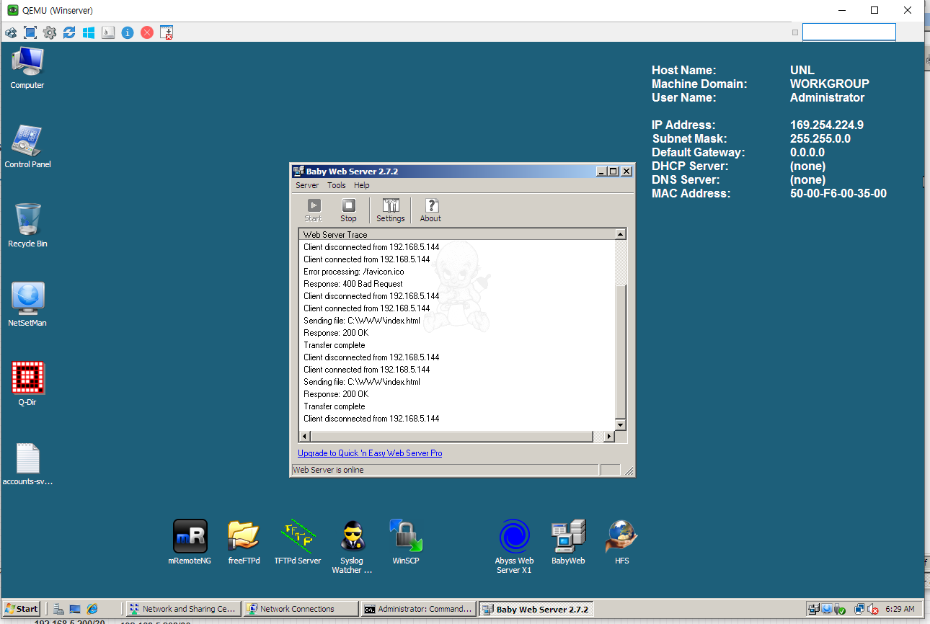The image size is (930, 624).
Task: Click the network computers icon in quick launch
Action: pos(59,609)
